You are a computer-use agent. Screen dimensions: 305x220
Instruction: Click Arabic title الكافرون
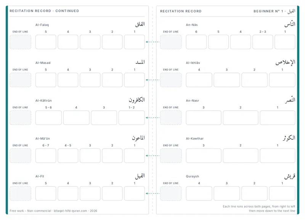point(137,100)
